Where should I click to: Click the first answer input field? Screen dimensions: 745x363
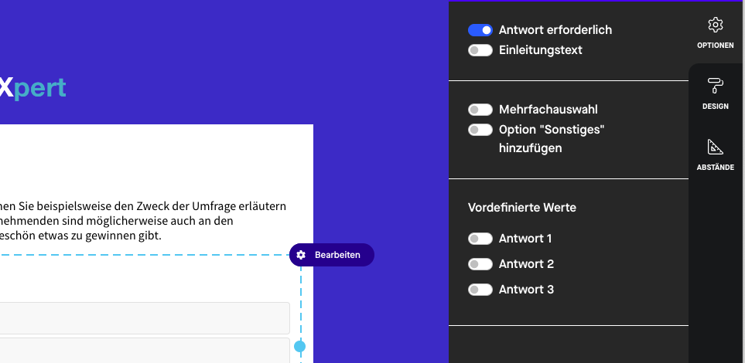[x=144, y=317]
